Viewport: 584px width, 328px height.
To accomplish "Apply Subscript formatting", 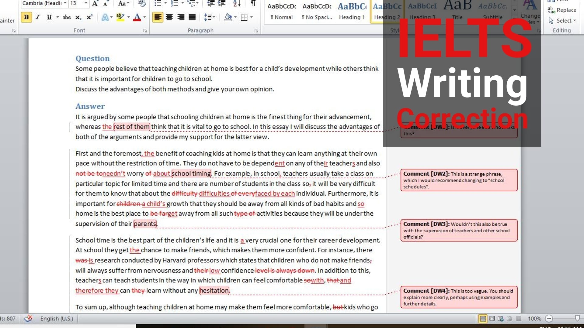I will click(78, 17).
